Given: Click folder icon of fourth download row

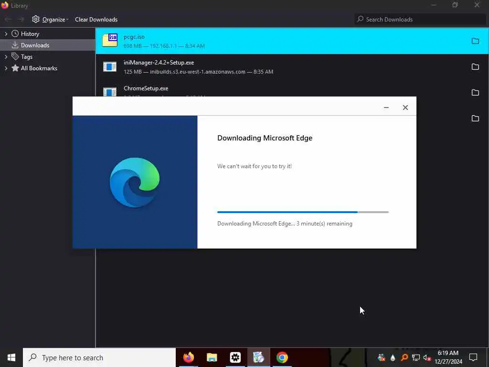Looking at the screenshot, I should [x=475, y=119].
